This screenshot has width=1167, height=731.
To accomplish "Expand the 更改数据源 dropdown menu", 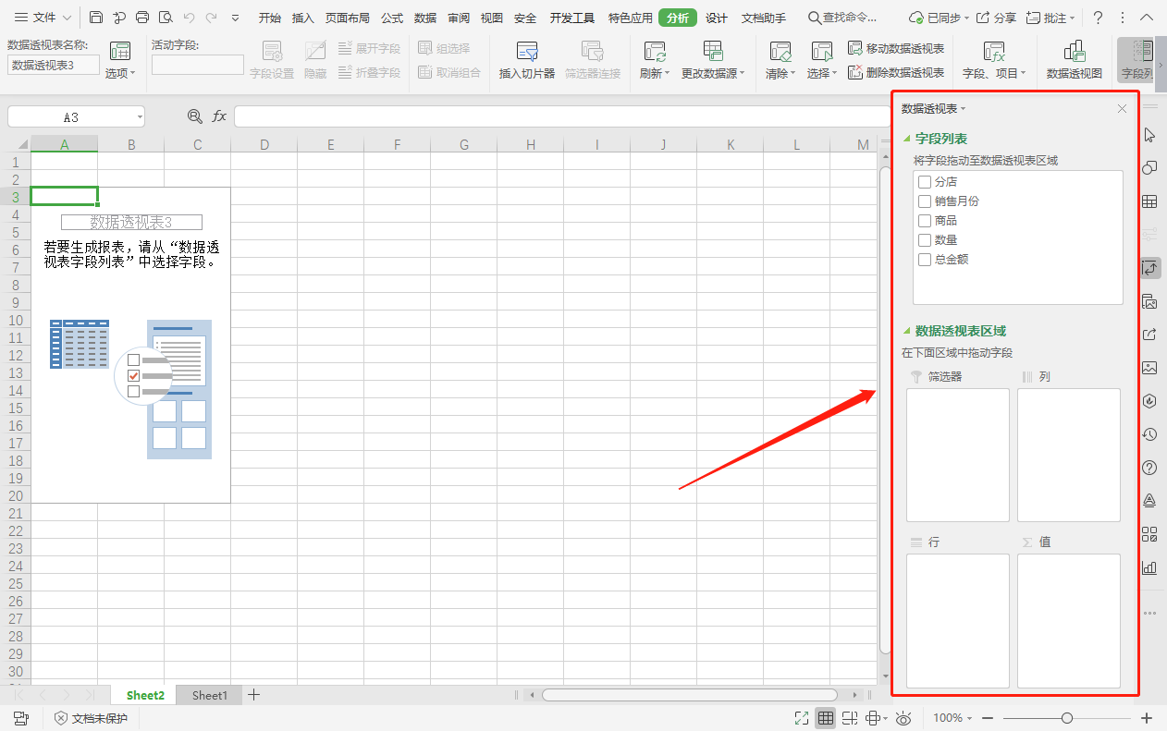I will point(713,74).
